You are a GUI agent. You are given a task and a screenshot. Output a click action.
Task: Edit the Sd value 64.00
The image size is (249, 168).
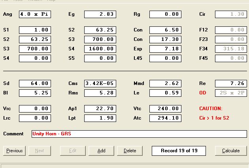[35, 83]
